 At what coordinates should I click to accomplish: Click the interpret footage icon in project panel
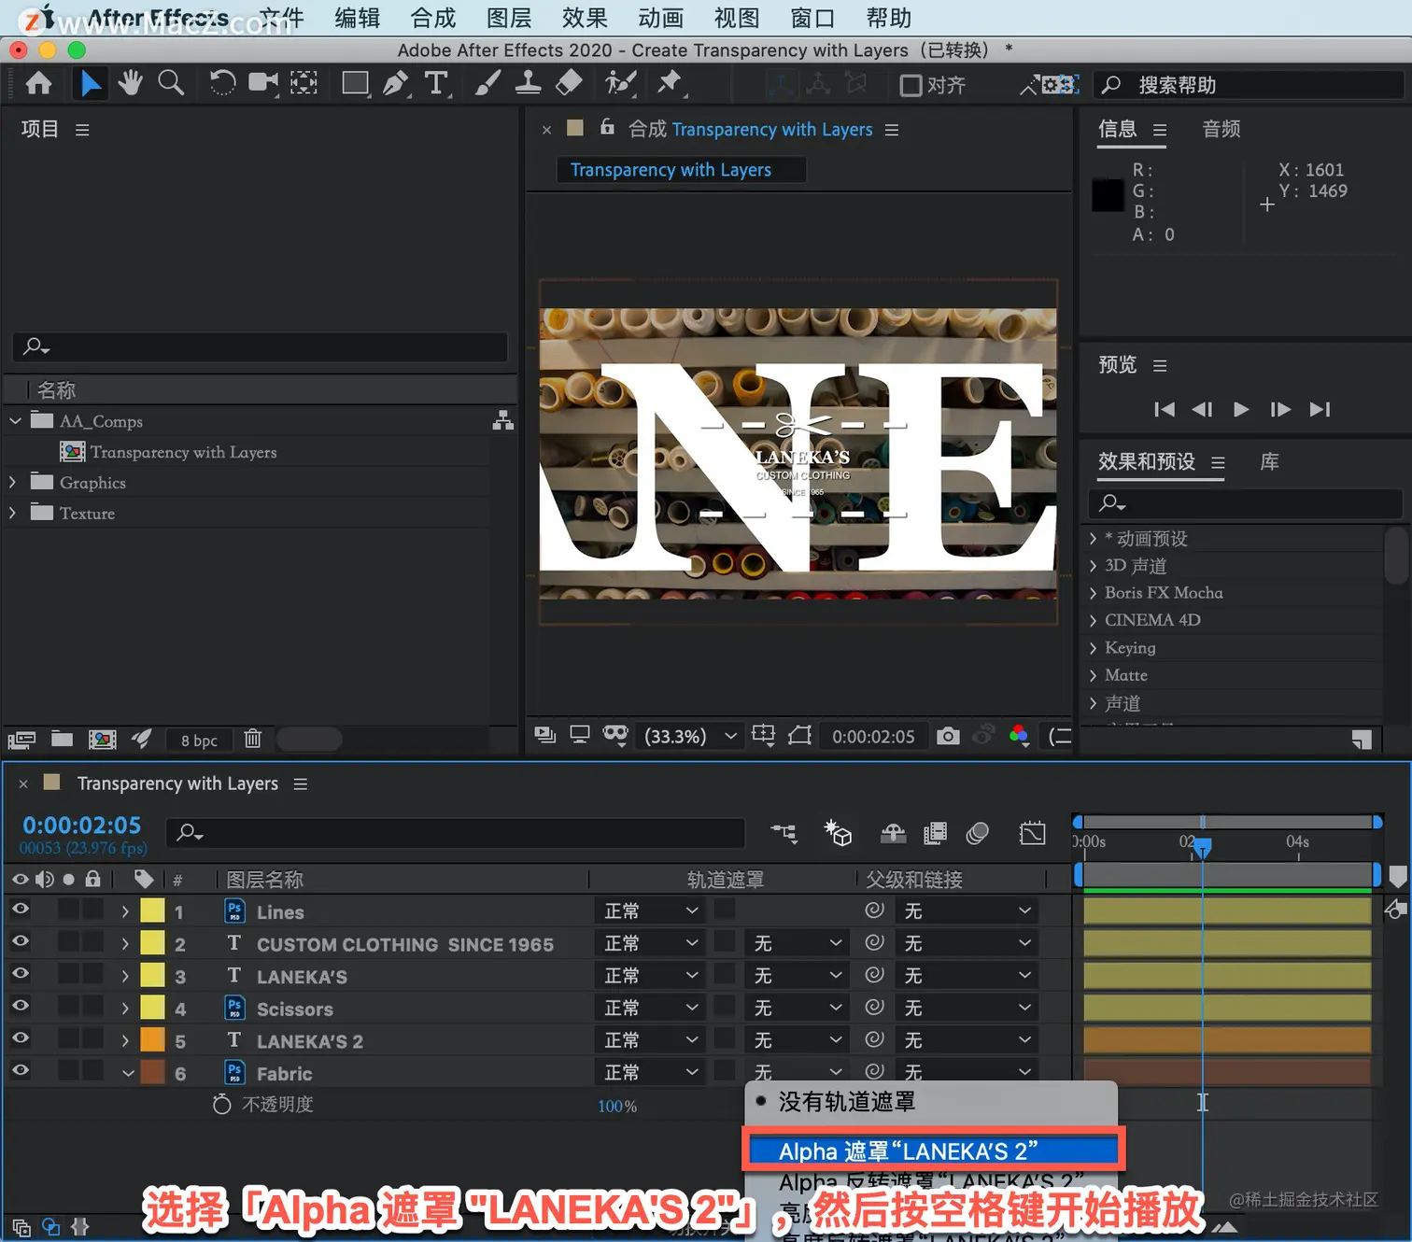pos(21,740)
